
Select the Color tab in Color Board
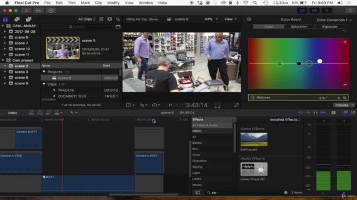269,27
